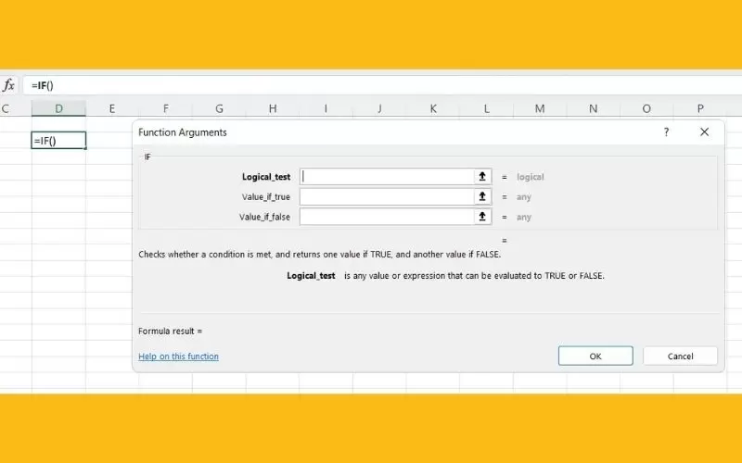Image resolution: width=742 pixels, height=463 pixels.
Task: Select column K header
Action: point(433,108)
